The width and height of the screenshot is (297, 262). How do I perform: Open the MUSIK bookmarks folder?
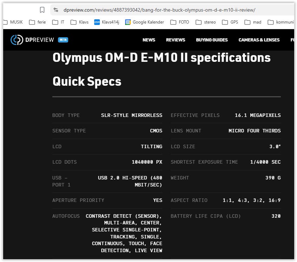[13, 22]
